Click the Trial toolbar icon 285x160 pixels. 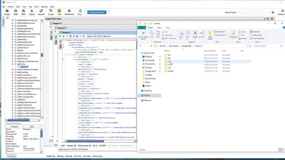(x=59, y=12)
